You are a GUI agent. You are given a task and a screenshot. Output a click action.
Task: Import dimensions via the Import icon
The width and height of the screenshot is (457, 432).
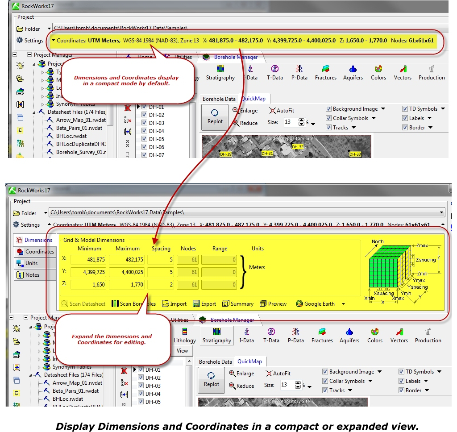(x=165, y=304)
